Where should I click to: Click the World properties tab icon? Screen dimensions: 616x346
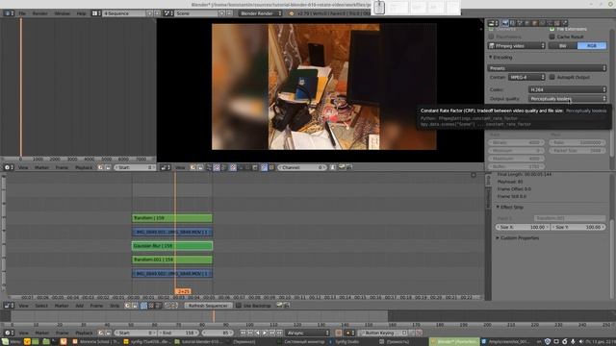527,23
